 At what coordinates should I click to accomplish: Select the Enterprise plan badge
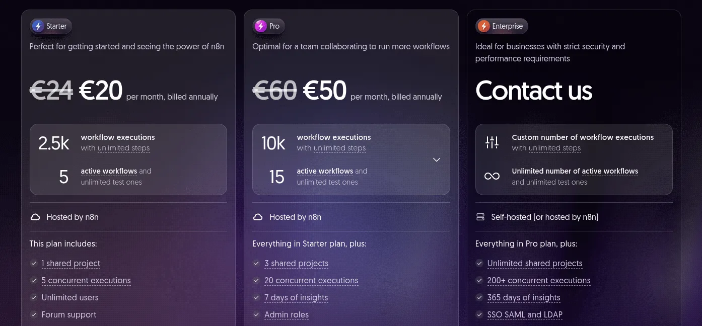pyautogui.click(x=502, y=26)
